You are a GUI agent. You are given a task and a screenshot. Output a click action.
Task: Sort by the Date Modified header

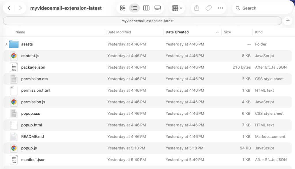(x=119, y=32)
